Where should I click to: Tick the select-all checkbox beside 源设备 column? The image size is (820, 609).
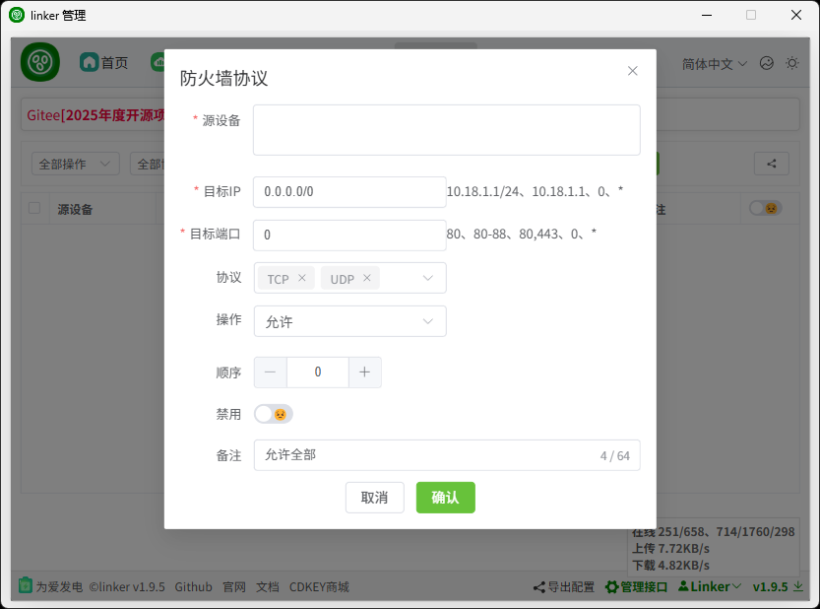click(34, 208)
